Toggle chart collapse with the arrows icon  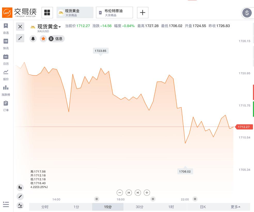tap(20, 38)
